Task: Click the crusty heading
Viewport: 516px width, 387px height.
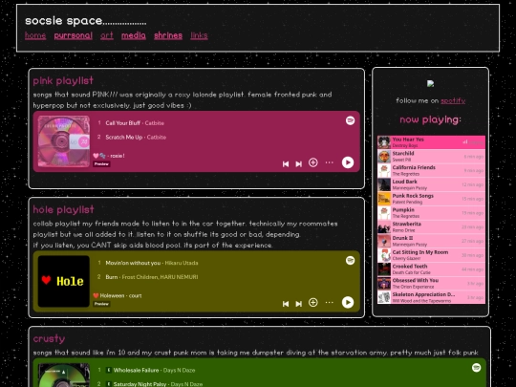Action: coord(49,338)
